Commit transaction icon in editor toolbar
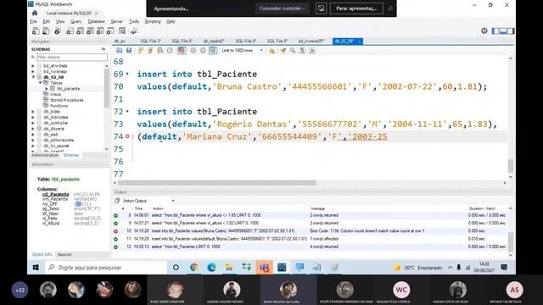This screenshot has width=543, height=305. pos(193,51)
